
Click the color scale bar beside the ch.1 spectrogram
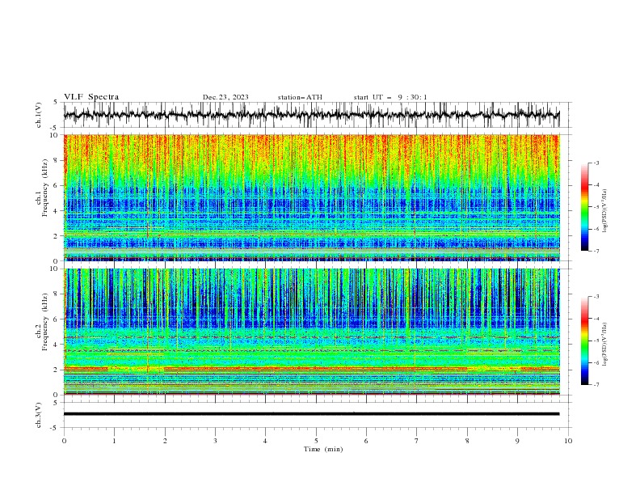584,207
